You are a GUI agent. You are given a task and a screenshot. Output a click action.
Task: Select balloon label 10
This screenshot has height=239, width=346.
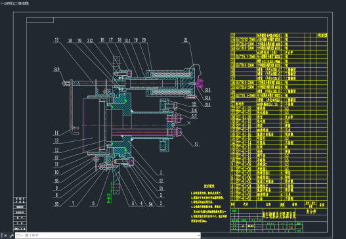pyautogui.click(x=56, y=172)
